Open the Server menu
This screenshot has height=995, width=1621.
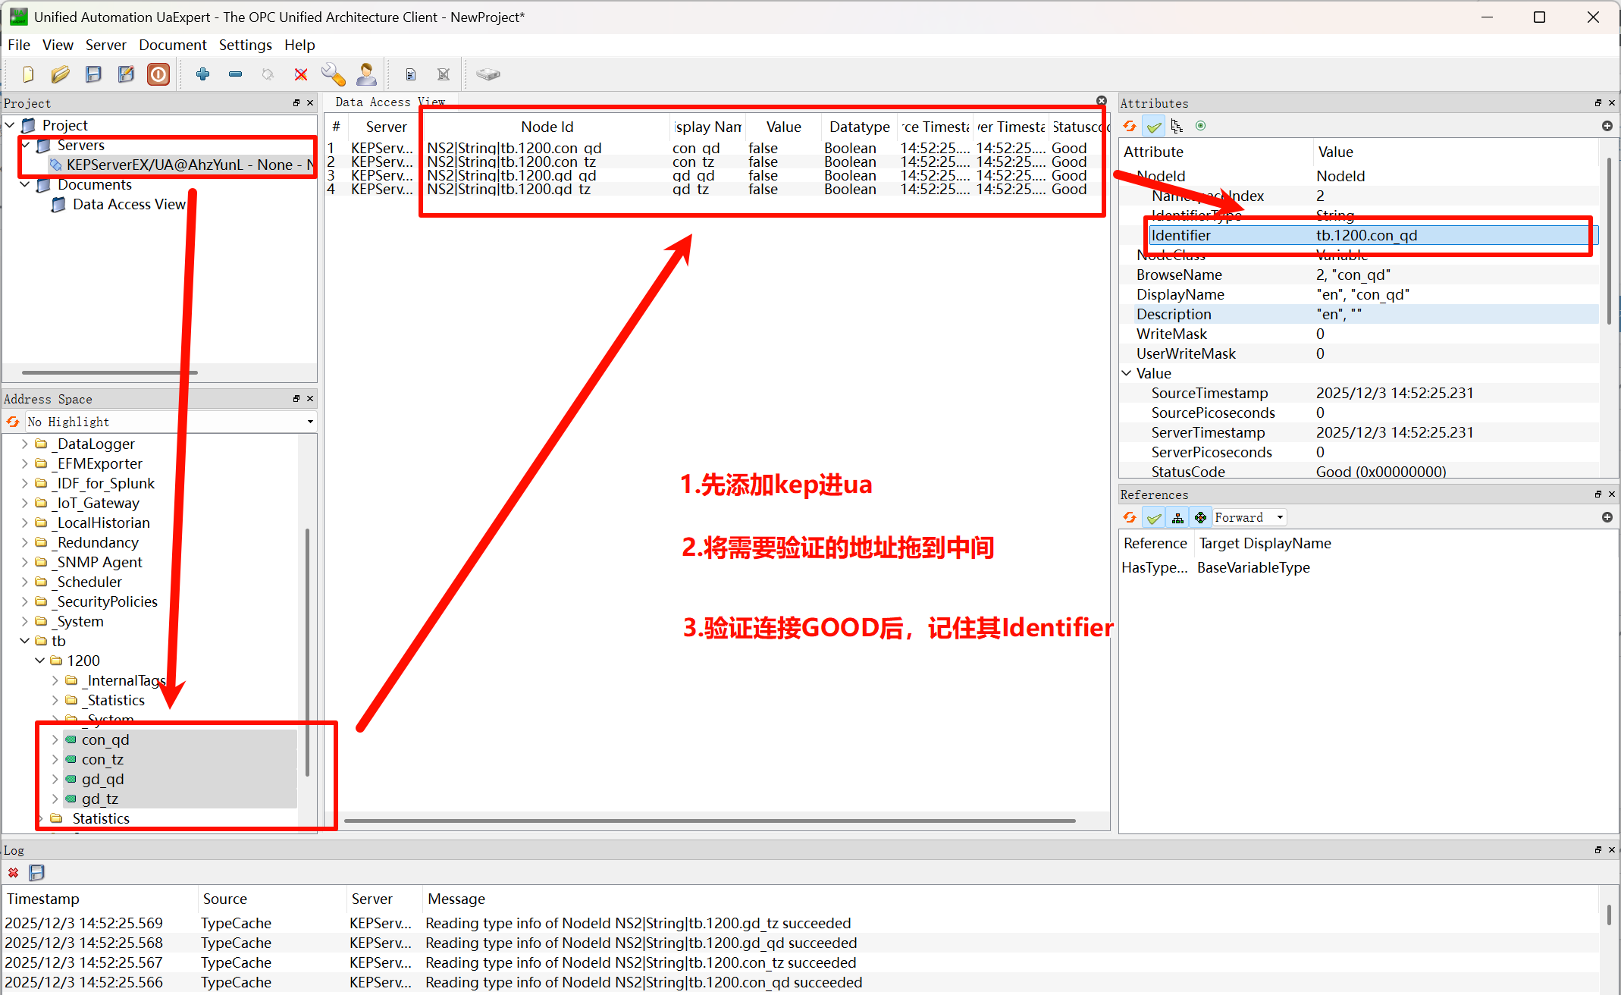(105, 45)
